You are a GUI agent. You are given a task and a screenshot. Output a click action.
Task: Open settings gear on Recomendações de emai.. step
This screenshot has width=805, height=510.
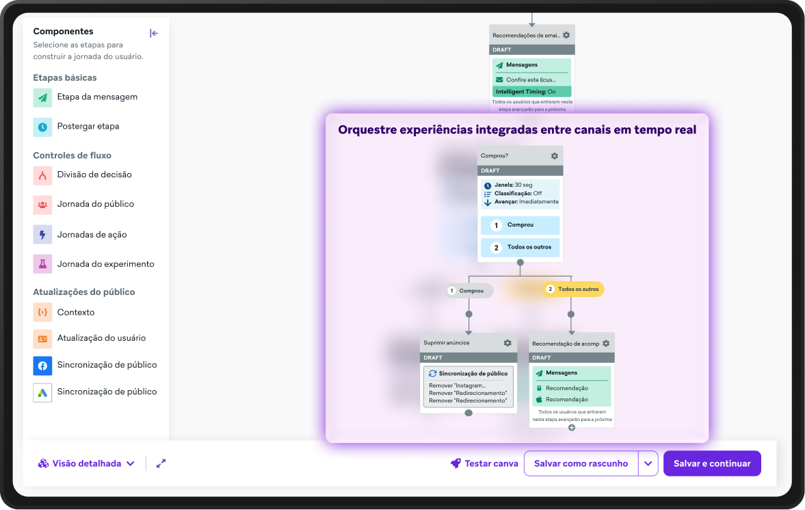click(x=566, y=36)
